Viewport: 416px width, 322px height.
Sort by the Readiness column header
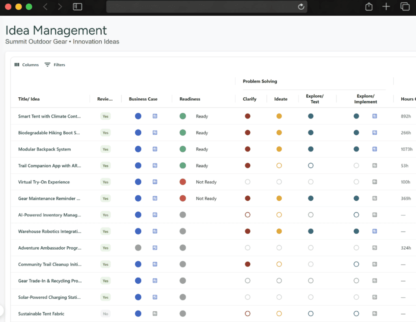(x=190, y=99)
